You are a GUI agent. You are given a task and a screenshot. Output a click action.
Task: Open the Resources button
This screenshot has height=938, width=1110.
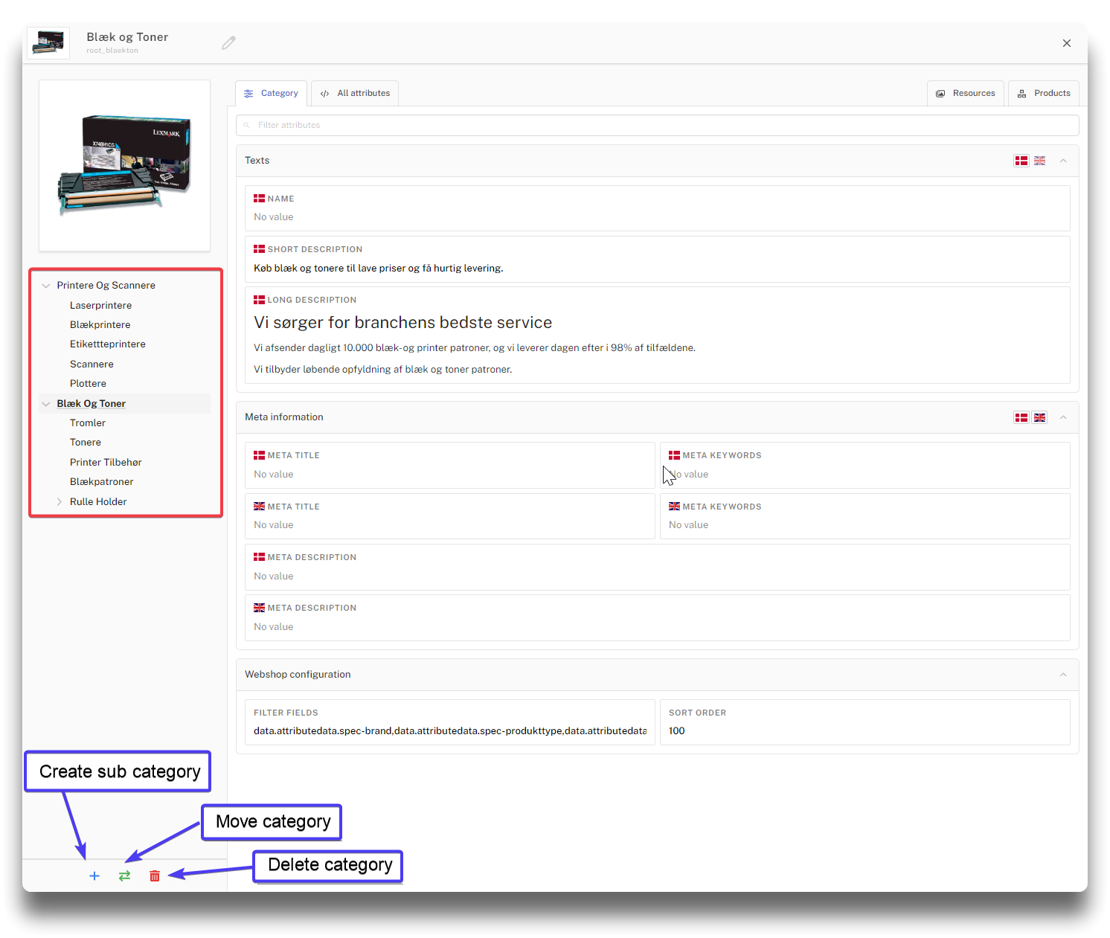click(966, 94)
